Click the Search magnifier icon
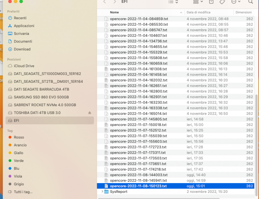 click(250, 2)
